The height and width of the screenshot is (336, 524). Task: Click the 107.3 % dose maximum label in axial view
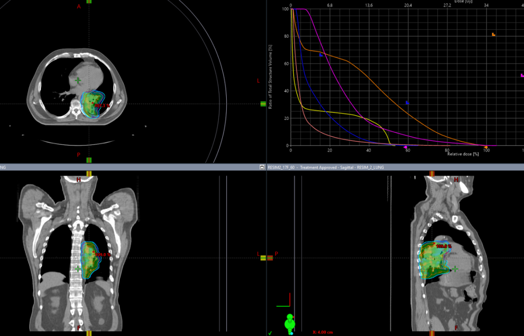pyautogui.click(x=102, y=106)
